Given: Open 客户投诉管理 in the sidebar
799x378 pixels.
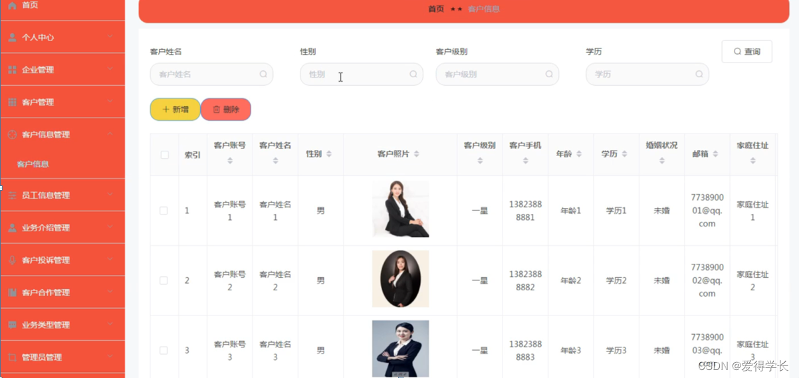Looking at the screenshot, I should click(62, 260).
